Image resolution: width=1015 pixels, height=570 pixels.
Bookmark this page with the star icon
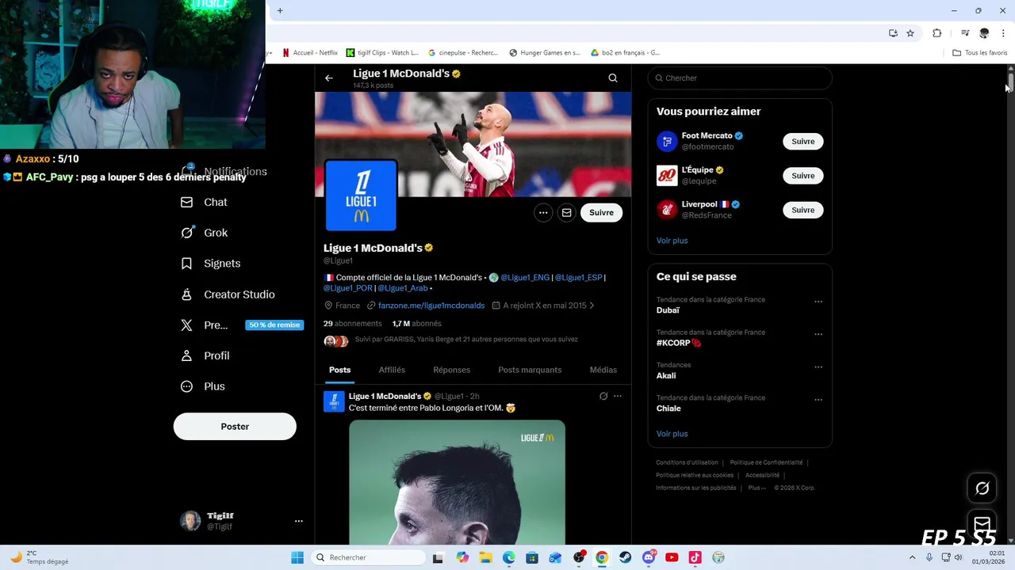910,33
